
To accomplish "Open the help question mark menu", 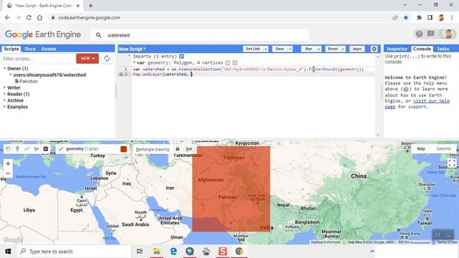I will (x=419, y=34).
